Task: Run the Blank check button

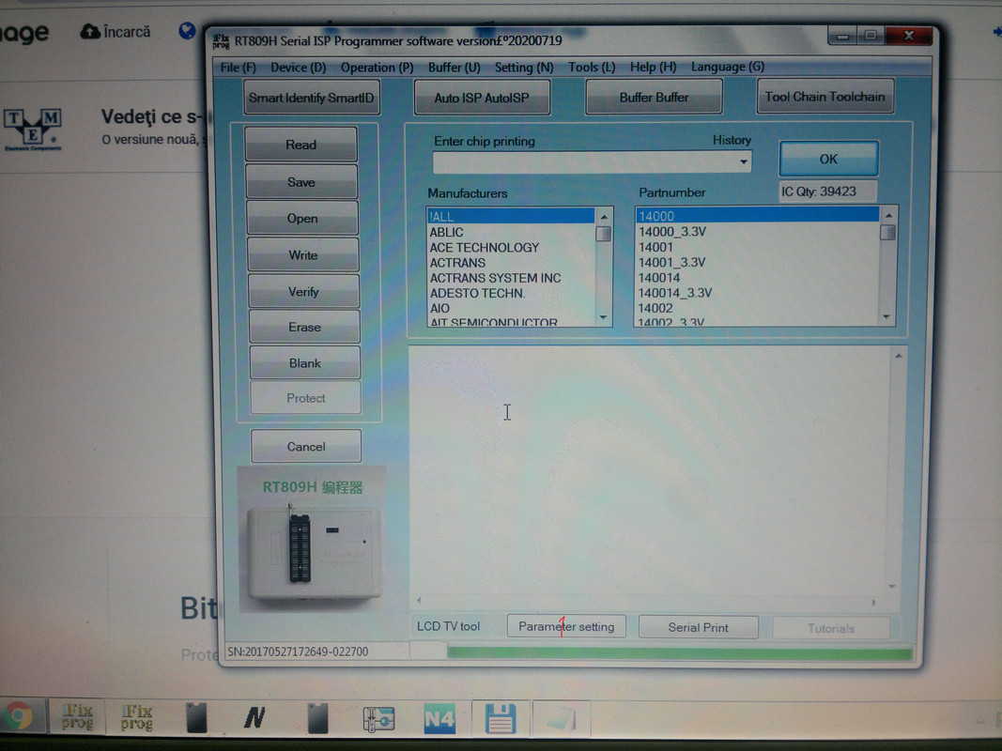Action: 305,362
